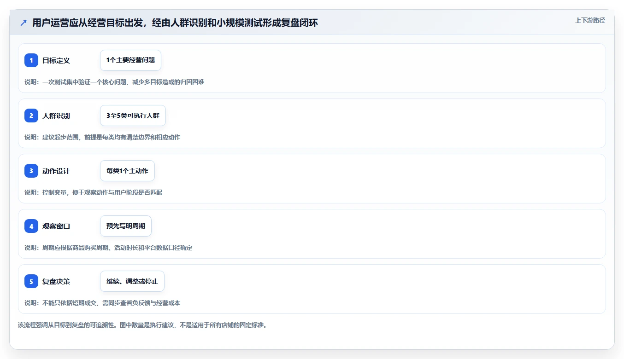The image size is (624, 359).
Task: Click the 复盘决策 step title
Action: click(56, 281)
